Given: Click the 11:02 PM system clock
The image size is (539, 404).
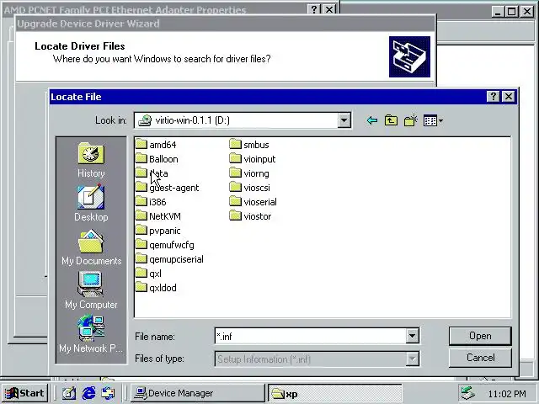Looking at the screenshot, I should coord(507,394).
